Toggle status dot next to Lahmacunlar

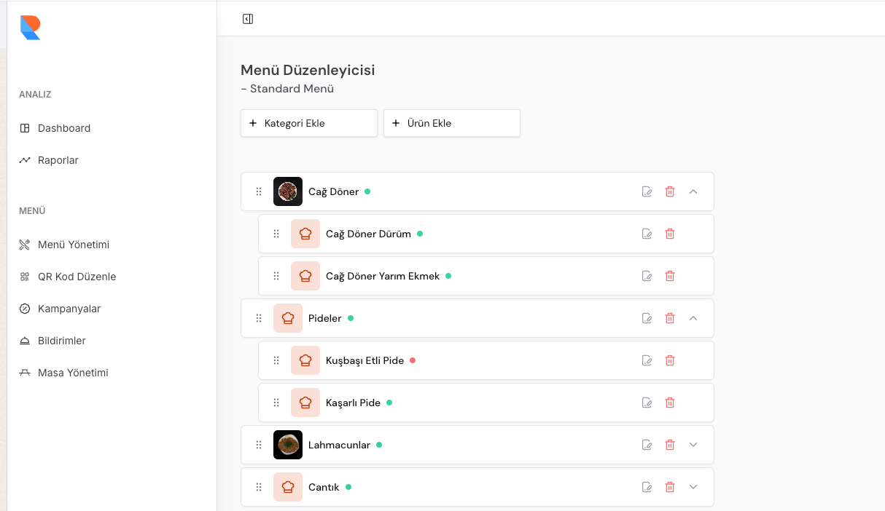(379, 445)
